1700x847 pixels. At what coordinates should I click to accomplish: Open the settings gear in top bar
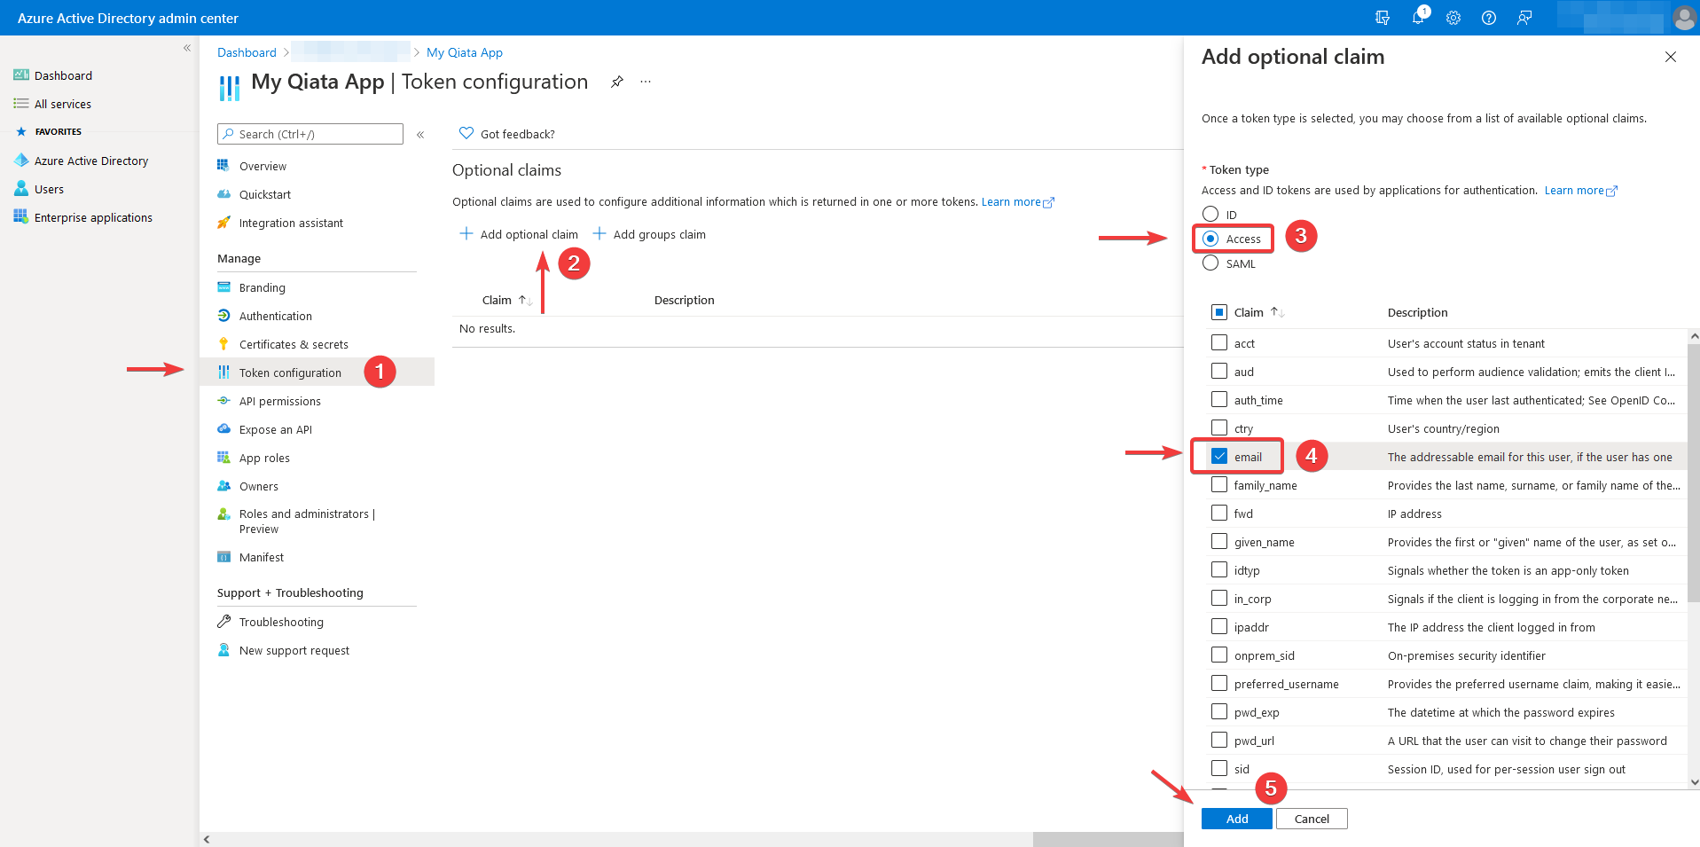(1453, 18)
